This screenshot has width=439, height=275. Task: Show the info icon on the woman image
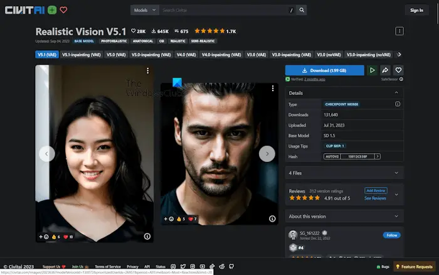(147, 236)
